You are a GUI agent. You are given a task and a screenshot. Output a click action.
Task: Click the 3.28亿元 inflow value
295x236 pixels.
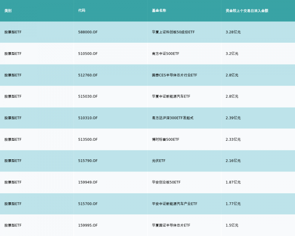coord(233,32)
